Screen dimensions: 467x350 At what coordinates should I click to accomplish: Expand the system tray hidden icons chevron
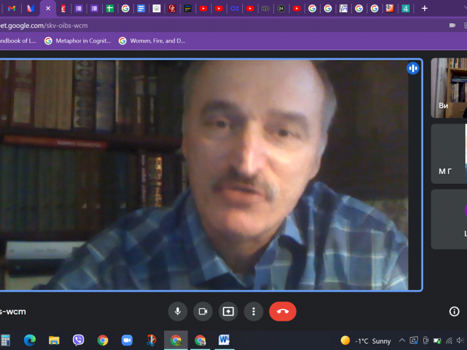click(402, 341)
